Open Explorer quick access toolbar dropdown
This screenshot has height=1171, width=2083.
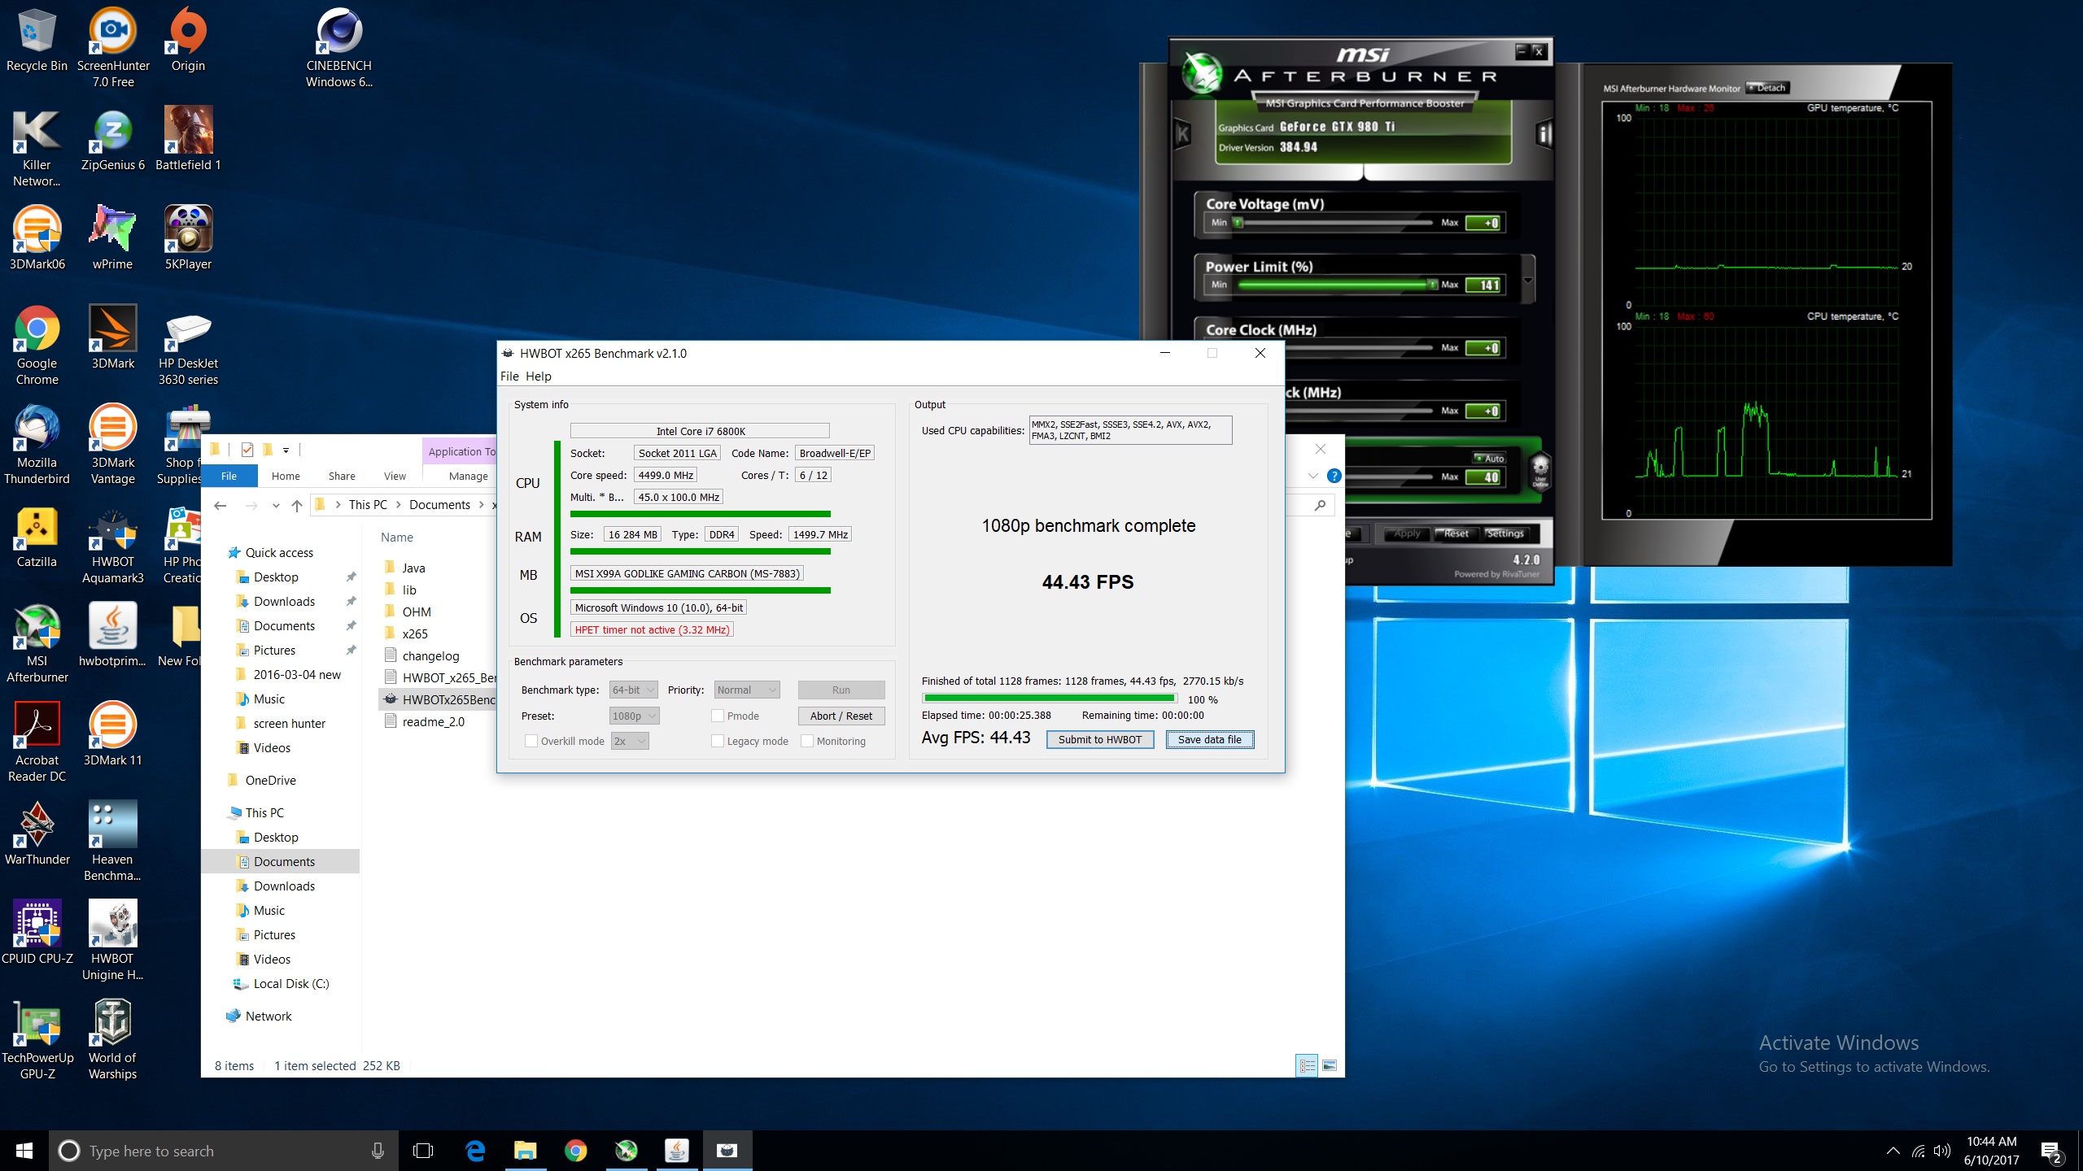pos(286,450)
